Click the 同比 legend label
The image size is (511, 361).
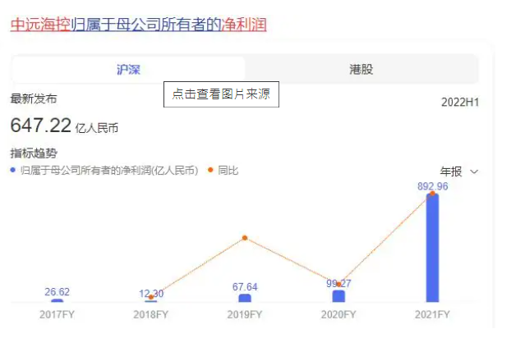[x=228, y=171]
